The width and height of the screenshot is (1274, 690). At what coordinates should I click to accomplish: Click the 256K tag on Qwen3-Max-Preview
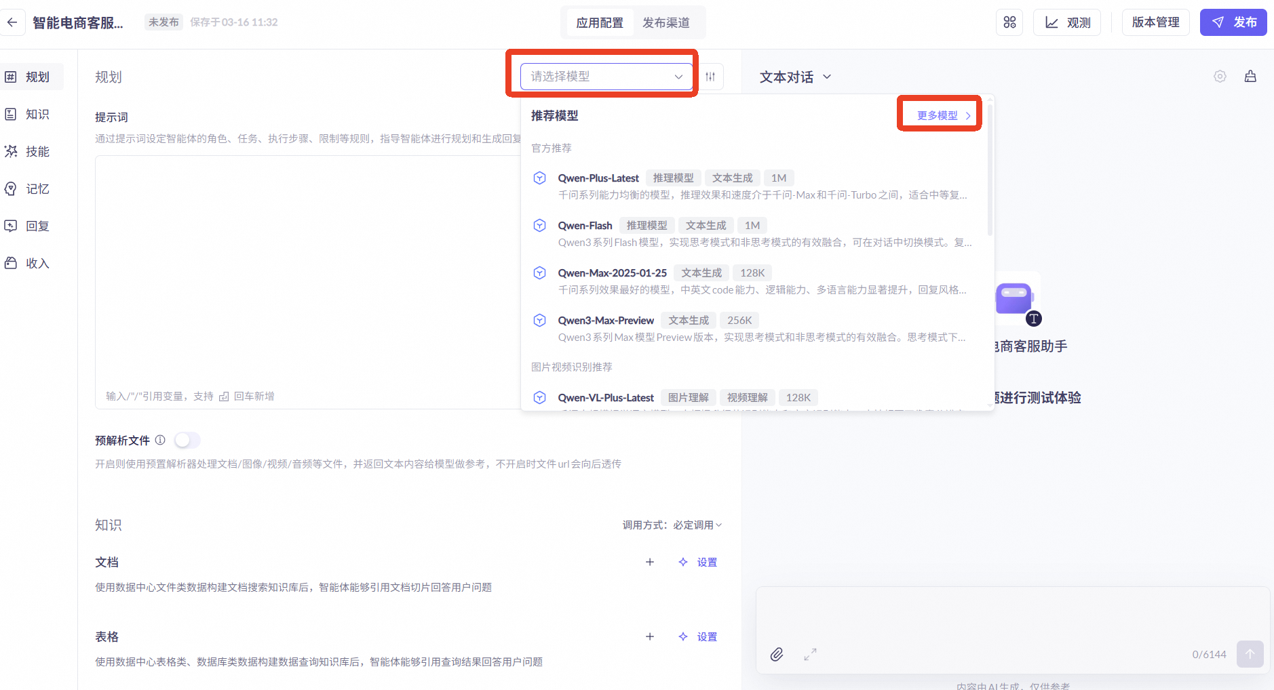tap(739, 320)
